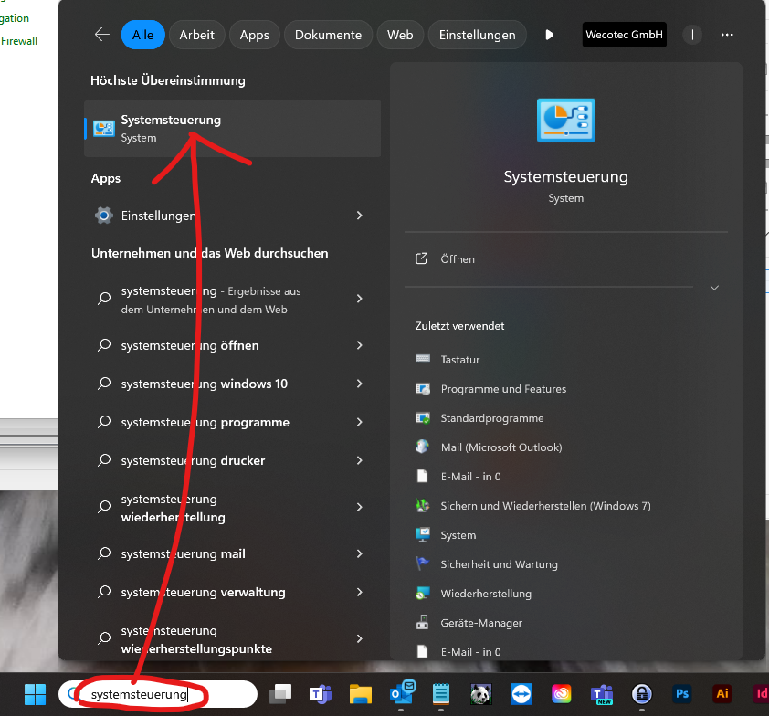Expand chevron for 'systemsteuerung drucker'
The image size is (769, 716).
click(x=360, y=460)
